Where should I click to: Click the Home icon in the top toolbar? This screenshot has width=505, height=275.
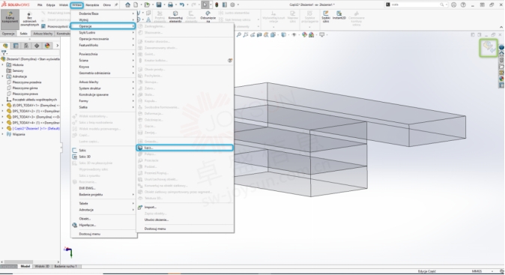(x=128, y=4)
